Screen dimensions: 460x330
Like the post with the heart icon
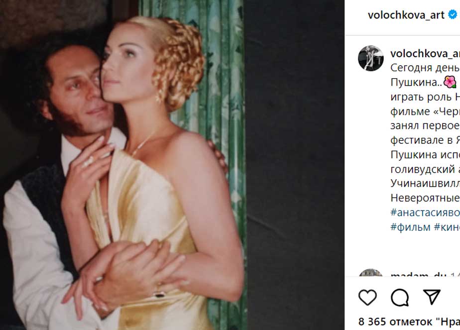367,297
